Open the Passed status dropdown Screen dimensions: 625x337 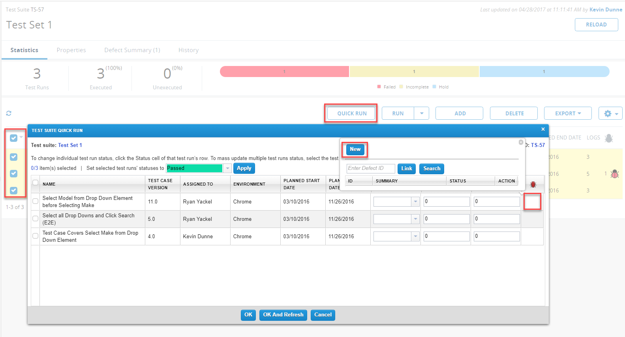[227, 168]
